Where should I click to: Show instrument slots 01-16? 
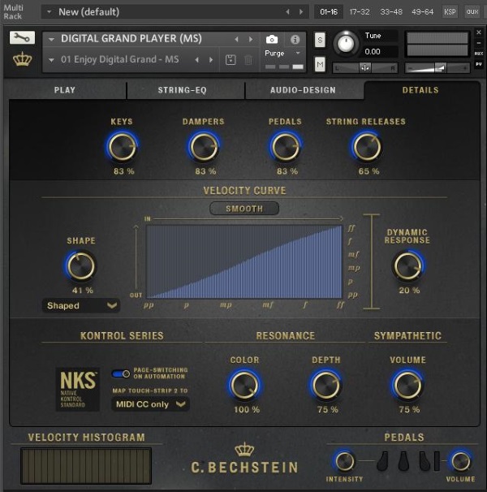click(329, 12)
